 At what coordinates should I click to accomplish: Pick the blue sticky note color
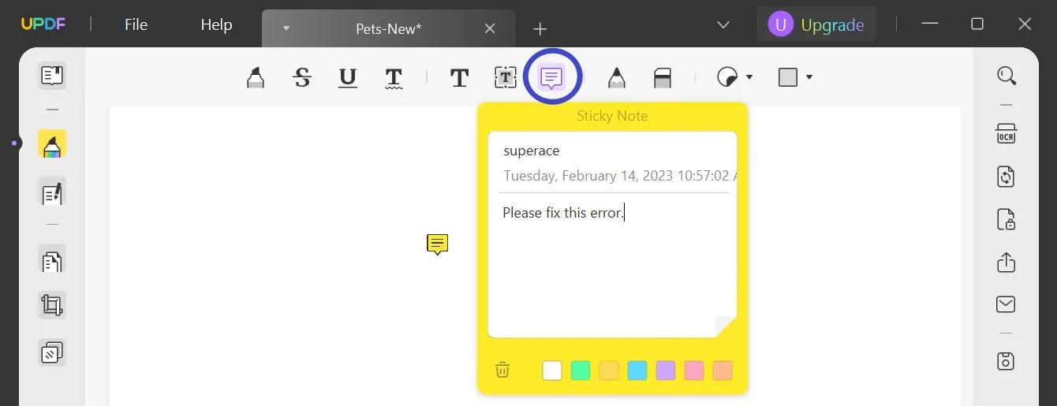pyautogui.click(x=637, y=371)
